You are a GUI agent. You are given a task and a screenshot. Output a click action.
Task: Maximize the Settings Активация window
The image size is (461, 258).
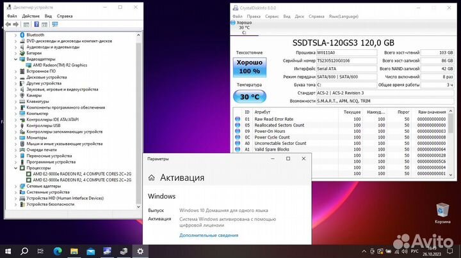[288, 158]
